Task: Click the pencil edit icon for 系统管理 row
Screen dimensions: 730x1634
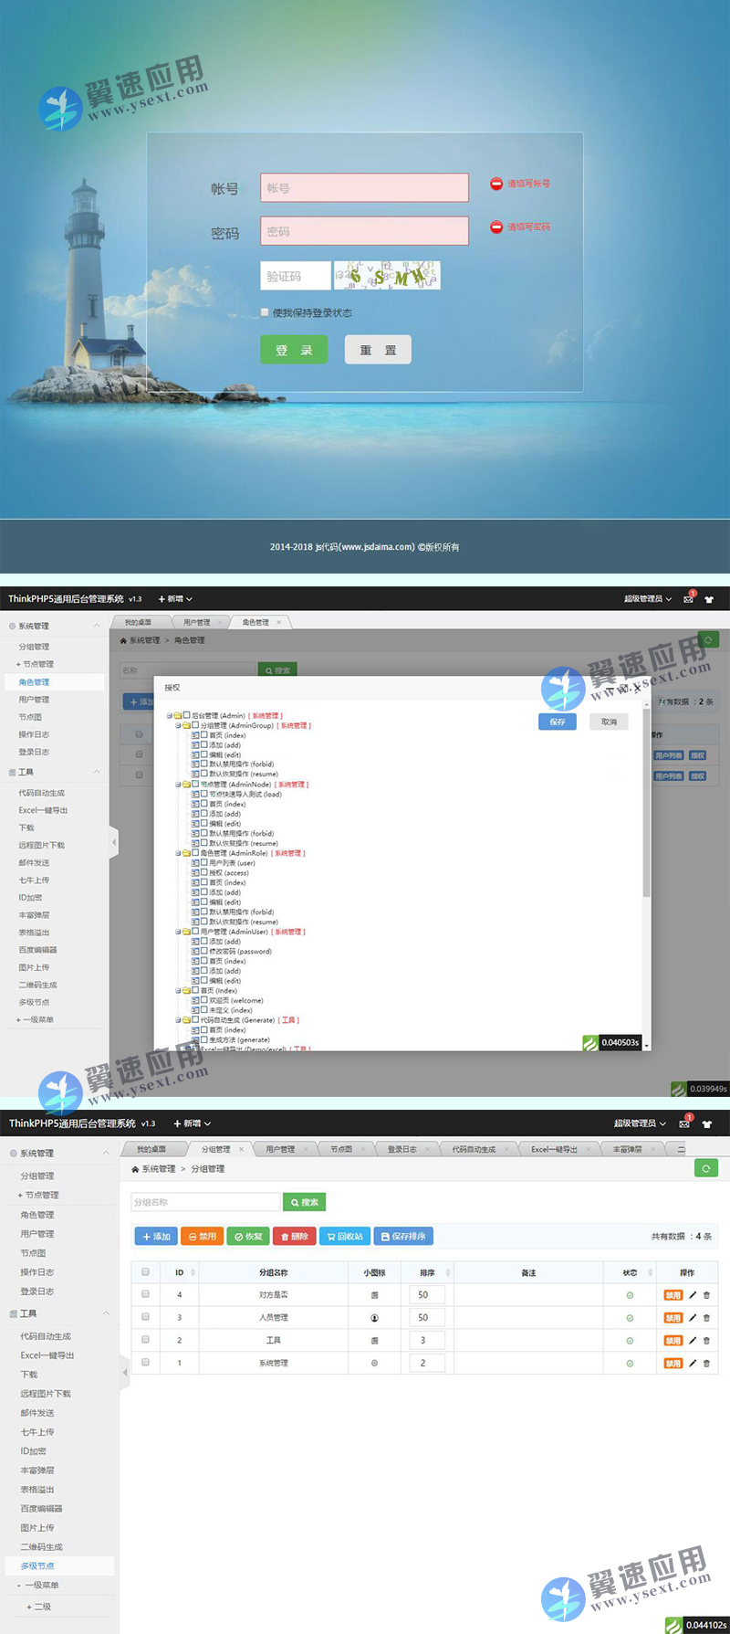Action: [x=693, y=1364]
